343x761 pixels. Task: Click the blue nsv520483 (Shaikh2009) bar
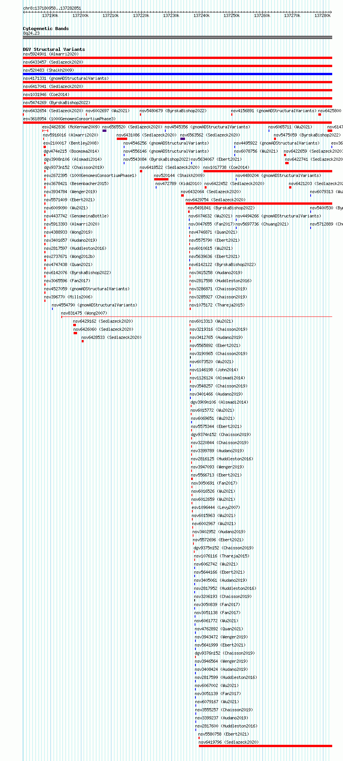click(x=178, y=74)
